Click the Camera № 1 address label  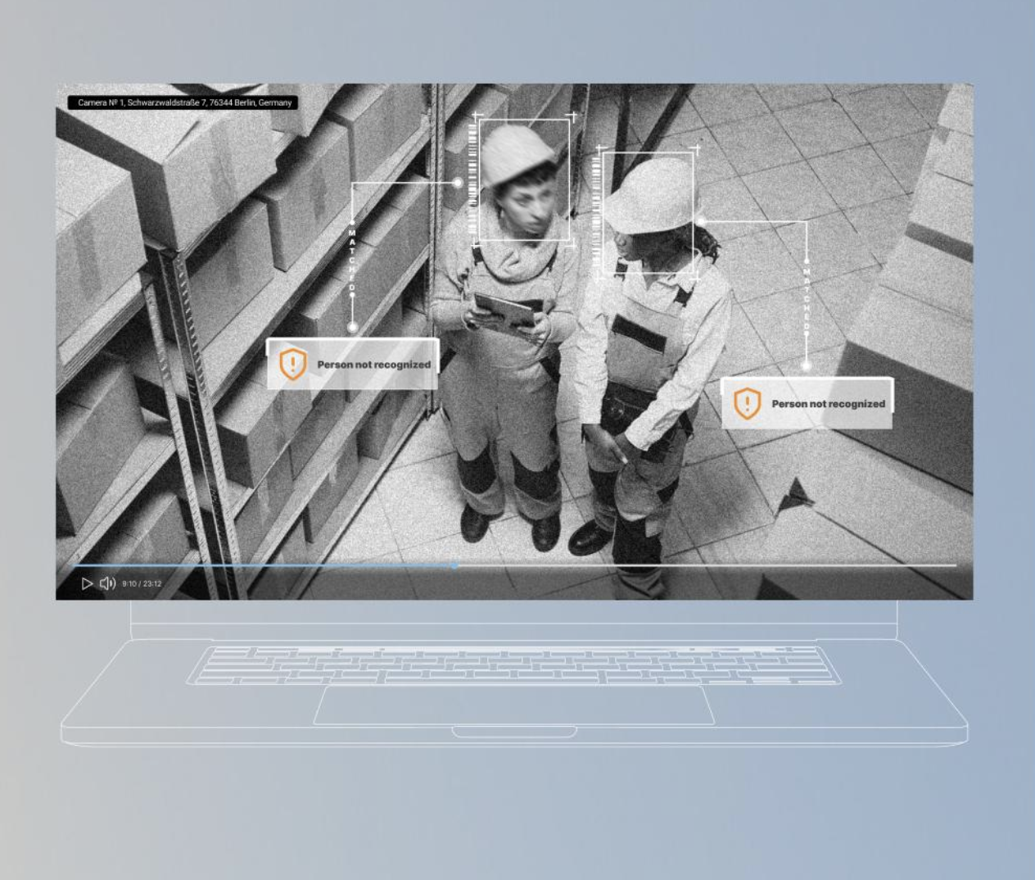(x=183, y=102)
